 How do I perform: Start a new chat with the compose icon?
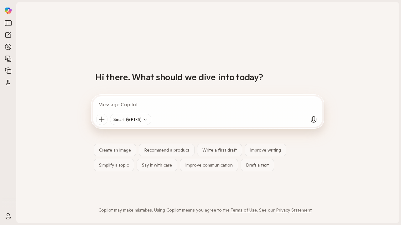[x=8, y=35]
